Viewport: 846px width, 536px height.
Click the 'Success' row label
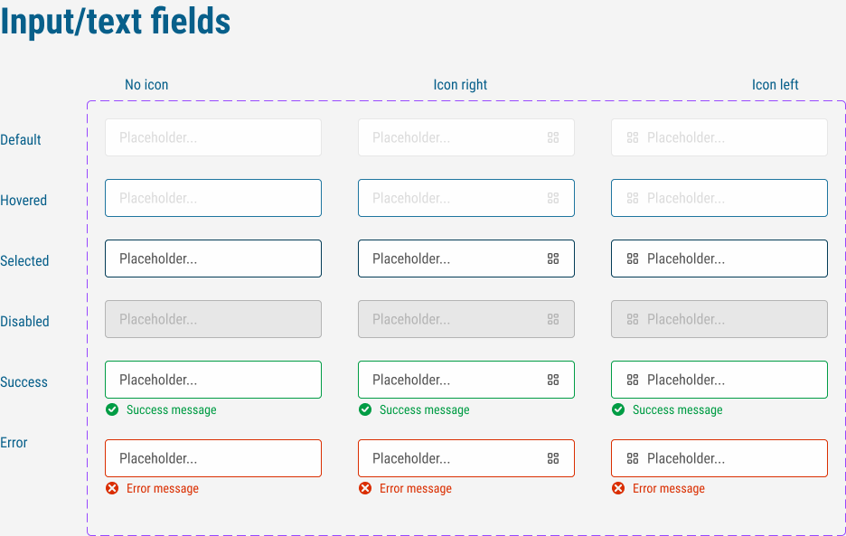click(23, 381)
